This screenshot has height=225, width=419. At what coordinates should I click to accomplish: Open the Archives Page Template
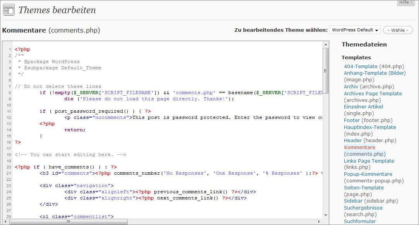click(373, 93)
